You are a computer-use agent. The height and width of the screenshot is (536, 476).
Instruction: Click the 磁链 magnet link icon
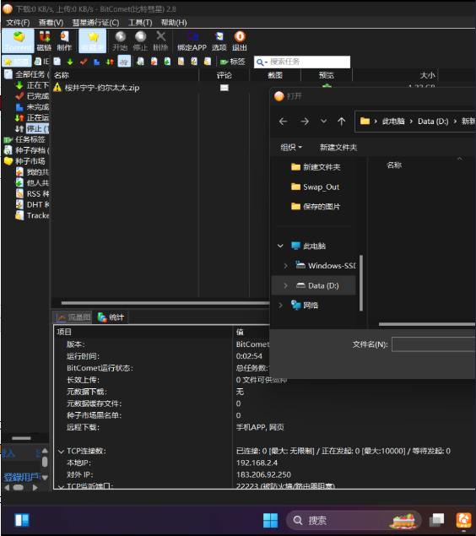44,41
